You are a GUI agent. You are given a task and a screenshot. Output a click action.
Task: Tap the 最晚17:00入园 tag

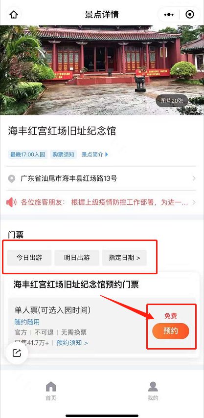coord(28,154)
